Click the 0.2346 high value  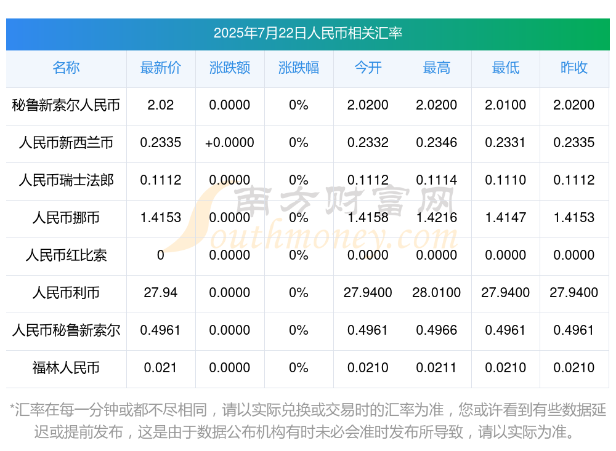(437, 143)
